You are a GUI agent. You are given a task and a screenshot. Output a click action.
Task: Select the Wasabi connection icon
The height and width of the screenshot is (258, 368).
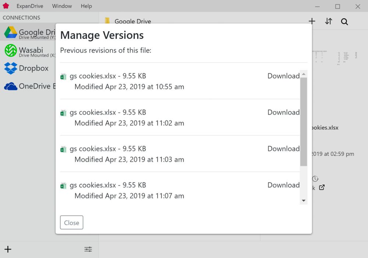click(11, 50)
